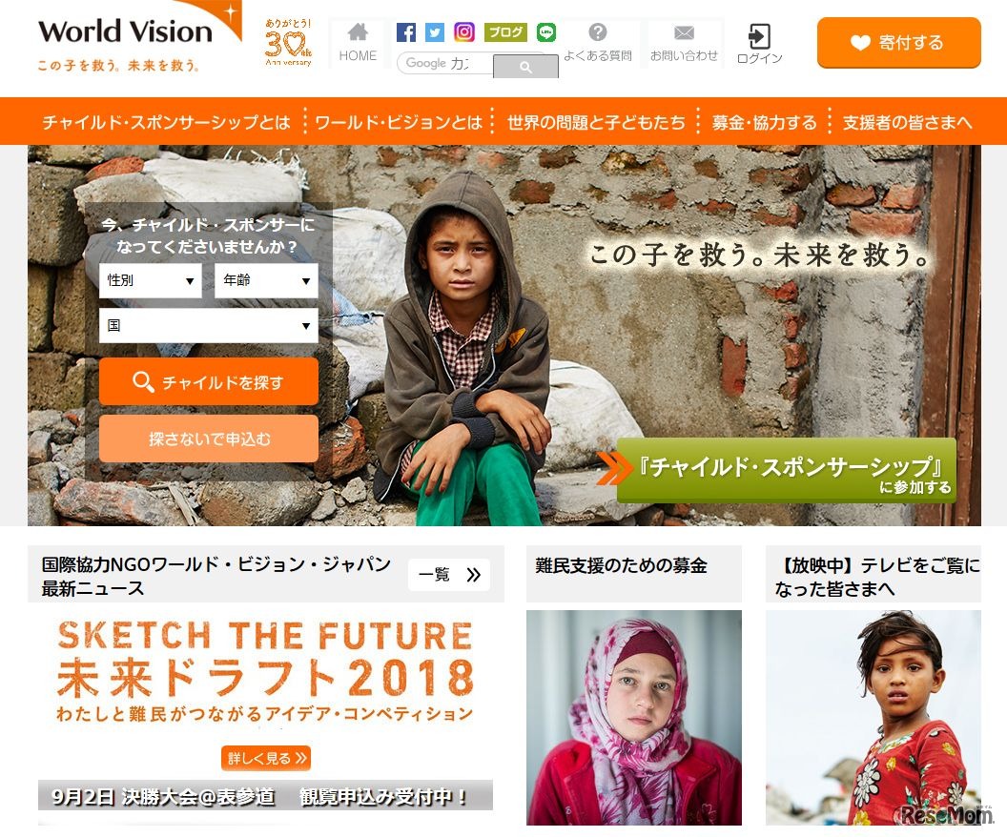Viewport: 1007px width, 837px height.
Task: Expand the 年齢 dropdown
Action: [x=266, y=280]
